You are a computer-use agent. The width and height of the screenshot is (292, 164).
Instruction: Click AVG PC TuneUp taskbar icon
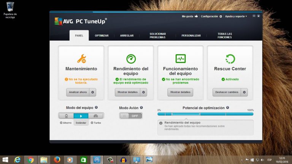(97, 160)
